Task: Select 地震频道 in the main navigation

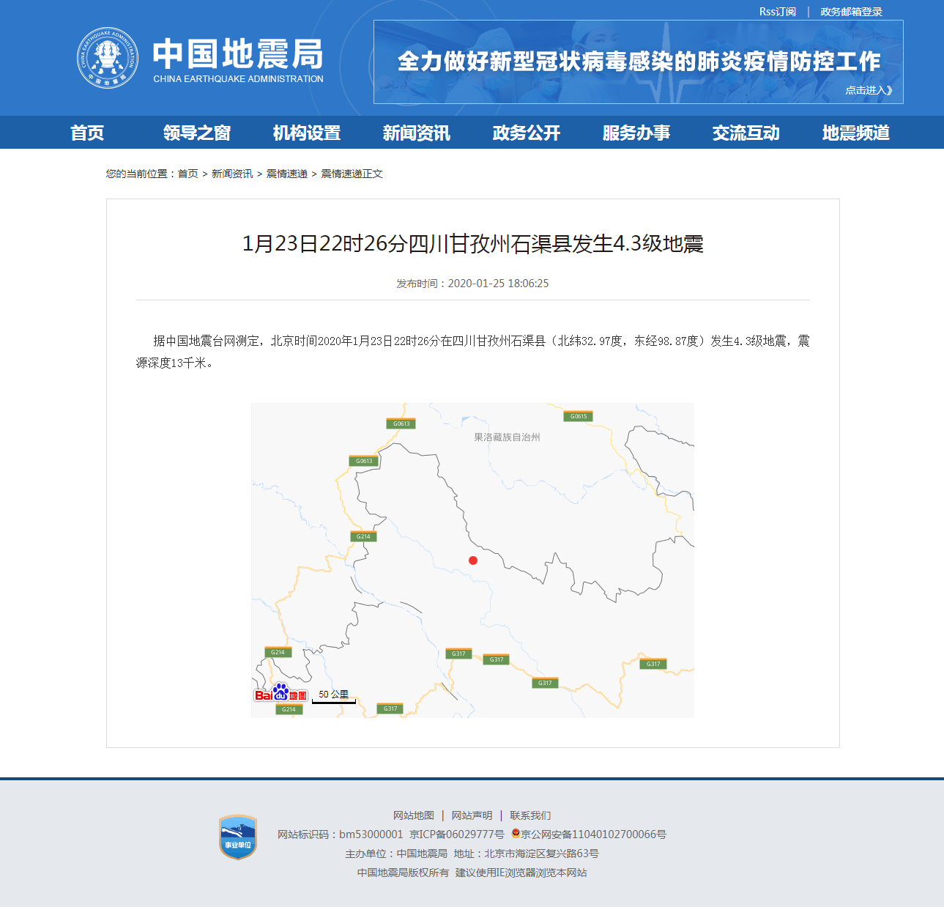Action: click(x=855, y=133)
